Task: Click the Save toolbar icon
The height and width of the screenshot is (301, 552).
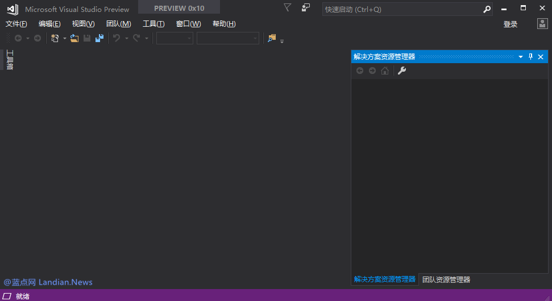Action: pos(87,38)
